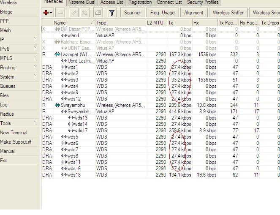Sort by the Tx column header

coord(179,23)
